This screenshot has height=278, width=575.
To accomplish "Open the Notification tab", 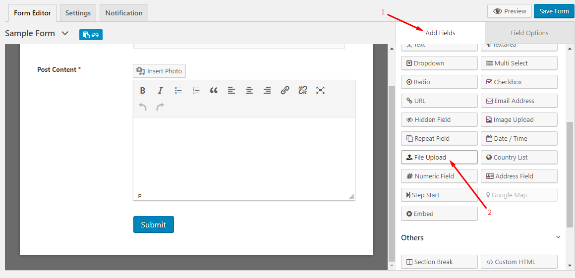I will (x=124, y=13).
